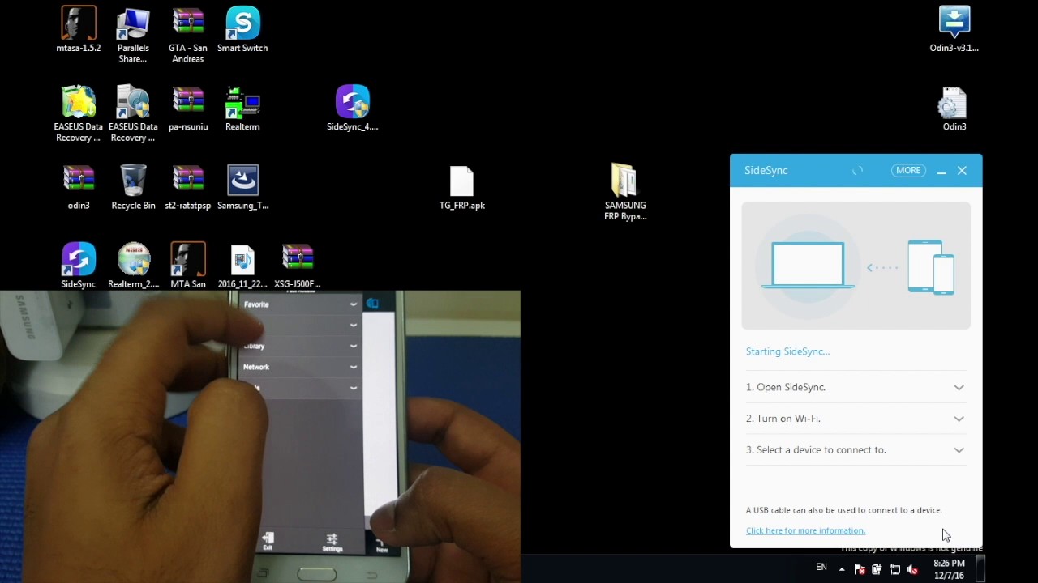Open the SideSync_4 installer icon
This screenshot has width=1038, height=583.
pos(353,109)
